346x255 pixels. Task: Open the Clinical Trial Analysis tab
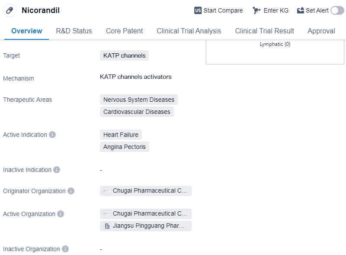tap(189, 31)
